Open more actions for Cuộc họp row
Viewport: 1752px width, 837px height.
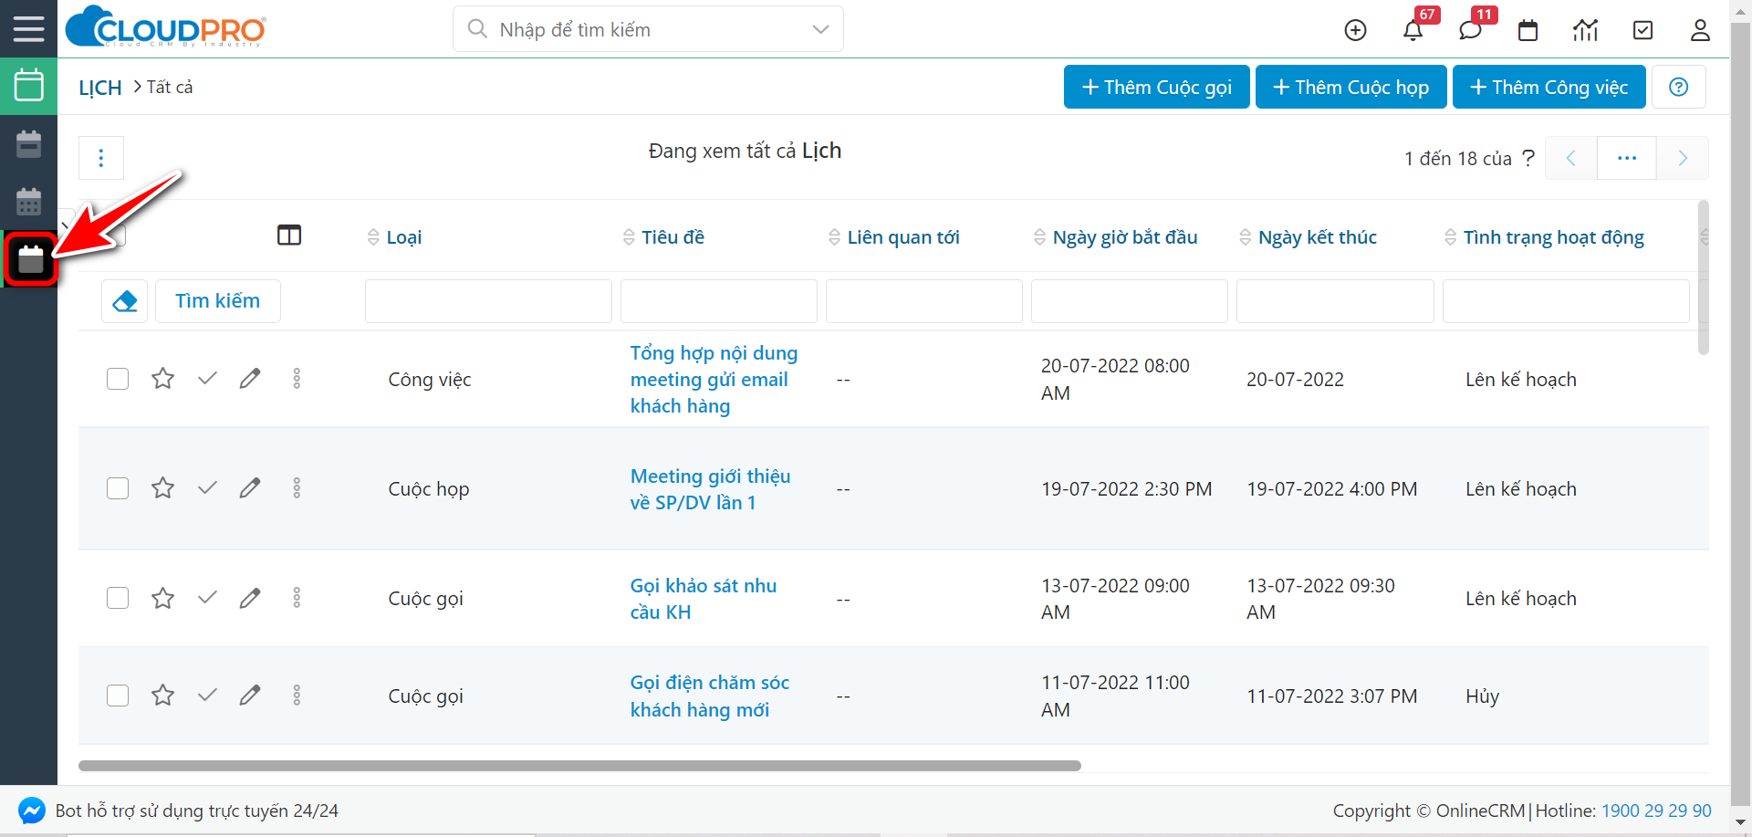297,488
